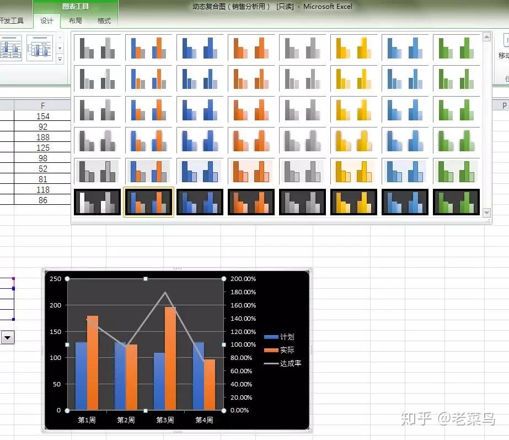Click 200.00% secondary axis label
This screenshot has width=509, height=440.
tap(243, 279)
